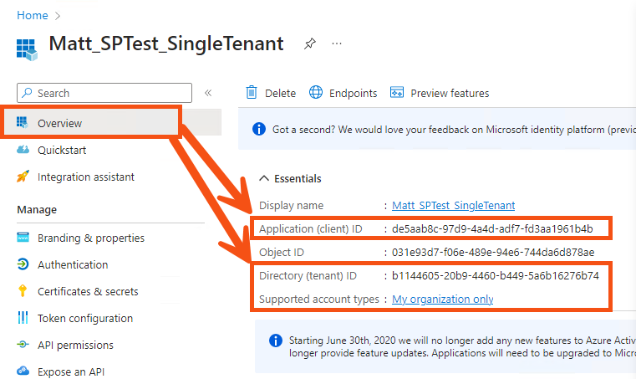This screenshot has height=379, width=636.
Task: Click the Certificates & secrets key icon
Action: point(23,292)
